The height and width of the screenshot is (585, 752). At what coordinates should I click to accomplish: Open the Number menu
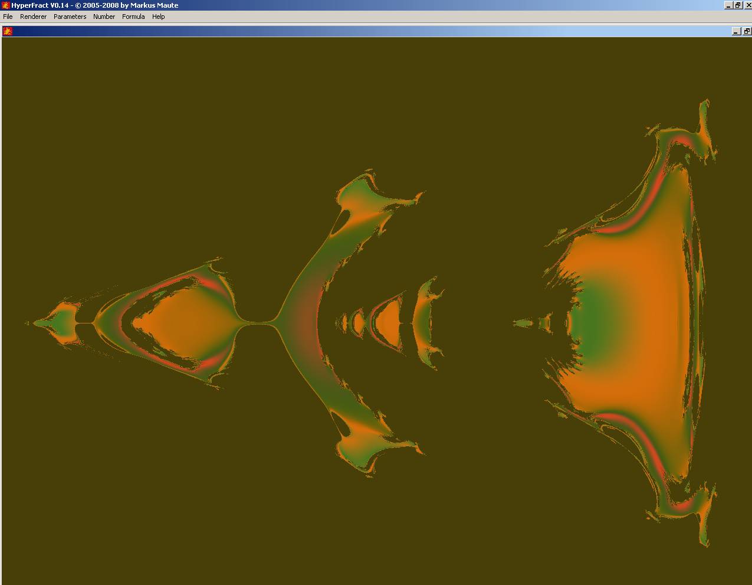[104, 17]
